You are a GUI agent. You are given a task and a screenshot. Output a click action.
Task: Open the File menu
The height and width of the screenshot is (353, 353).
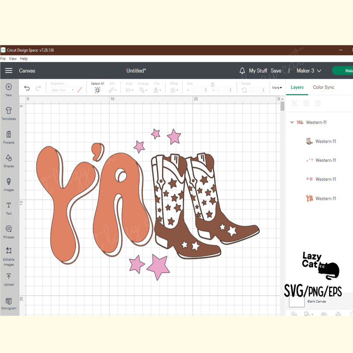click(x=3, y=59)
